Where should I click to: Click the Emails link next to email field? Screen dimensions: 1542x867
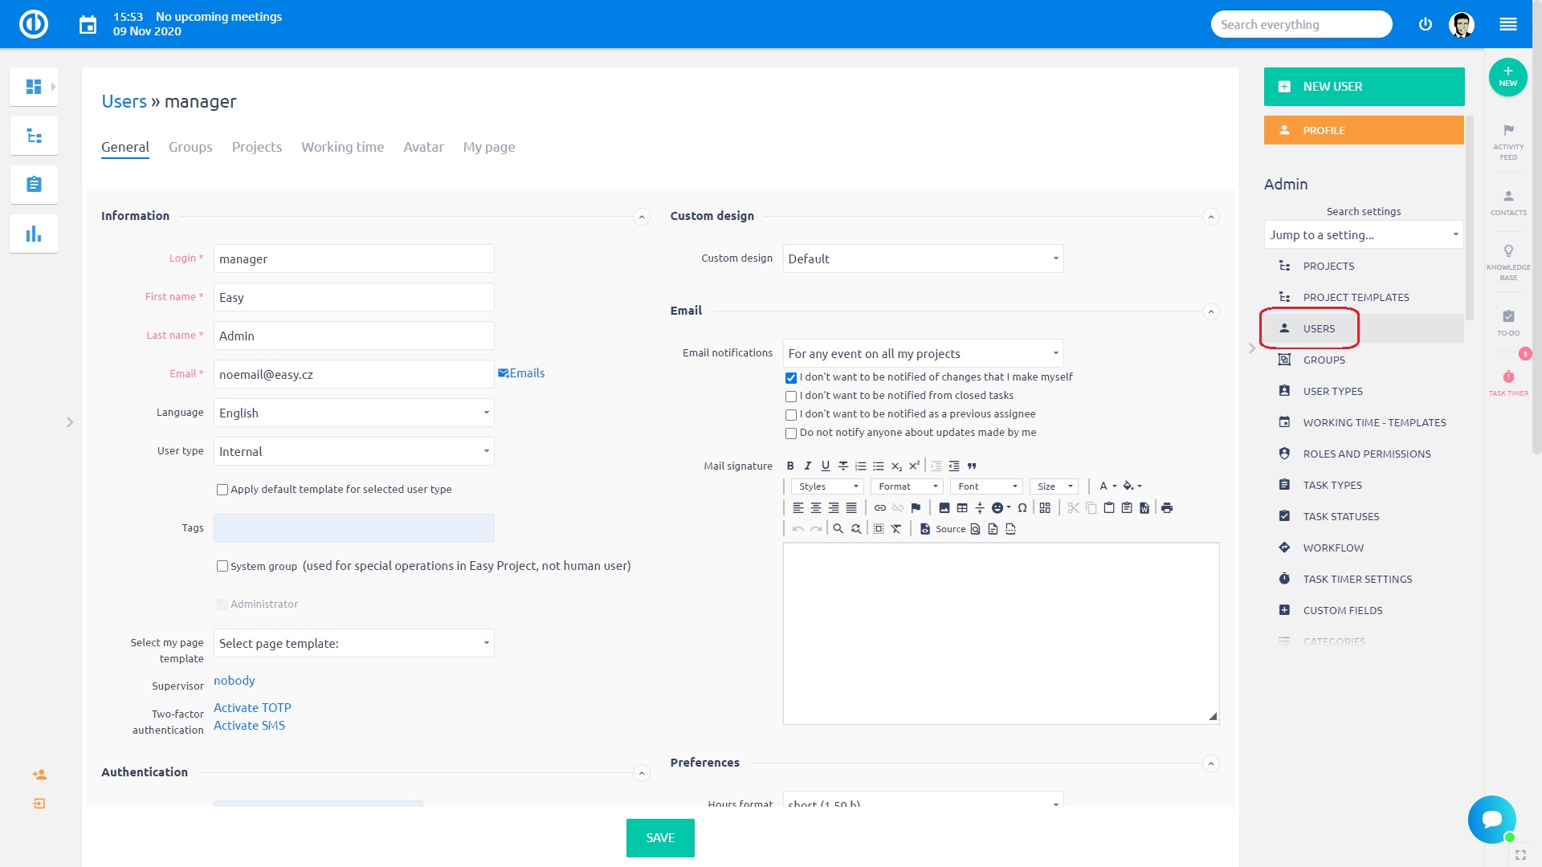point(523,372)
